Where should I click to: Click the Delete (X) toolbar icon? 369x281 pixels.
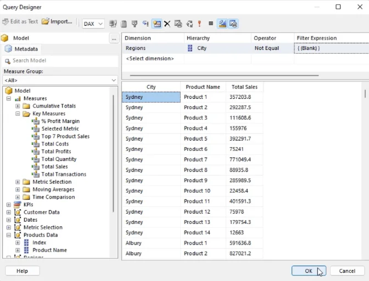click(x=167, y=24)
